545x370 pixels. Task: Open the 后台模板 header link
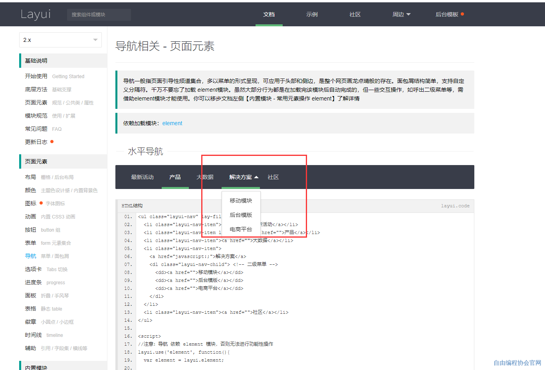[x=450, y=14]
